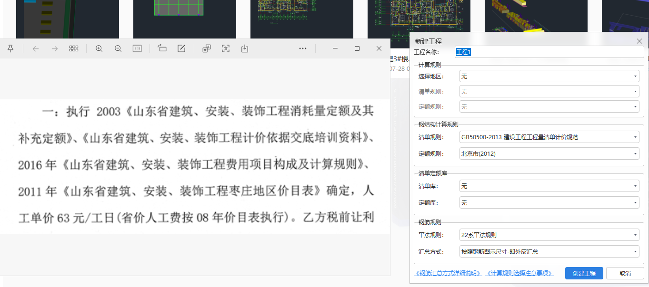Click the 创建工程 button
This screenshot has width=649, height=287.
(x=584, y=273)
